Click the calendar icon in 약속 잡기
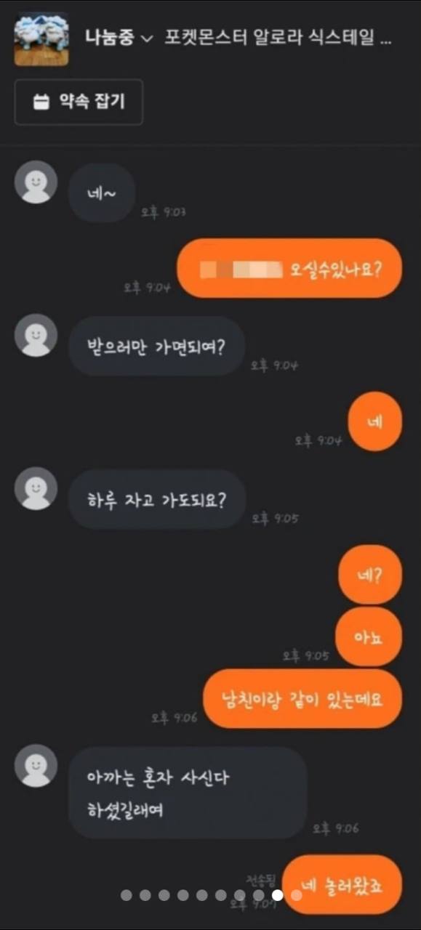The height and width of the screenshot is (930, 421). (x=41, y=102)
